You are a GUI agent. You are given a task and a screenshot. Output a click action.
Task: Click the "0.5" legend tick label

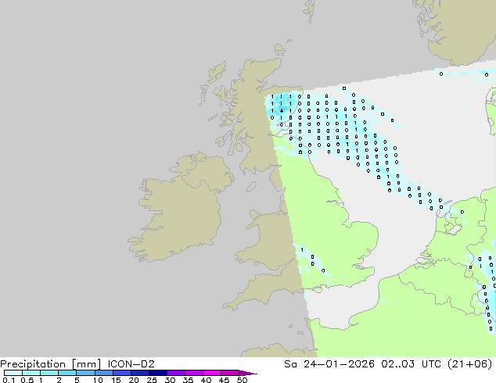[x=27, y=380]
